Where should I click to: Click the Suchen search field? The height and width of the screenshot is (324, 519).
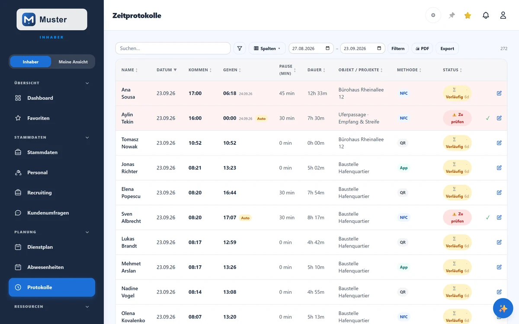coord(173,48)
